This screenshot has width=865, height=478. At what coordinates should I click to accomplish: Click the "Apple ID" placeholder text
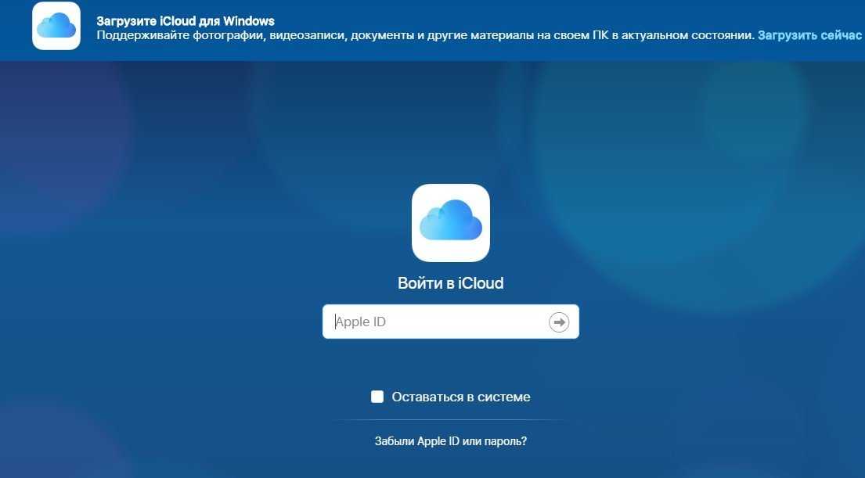click(x=362, y=322)
